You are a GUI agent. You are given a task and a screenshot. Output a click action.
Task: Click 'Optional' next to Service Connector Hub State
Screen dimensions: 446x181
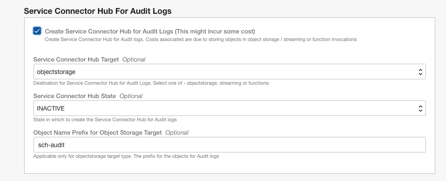(x=131, y=96)
